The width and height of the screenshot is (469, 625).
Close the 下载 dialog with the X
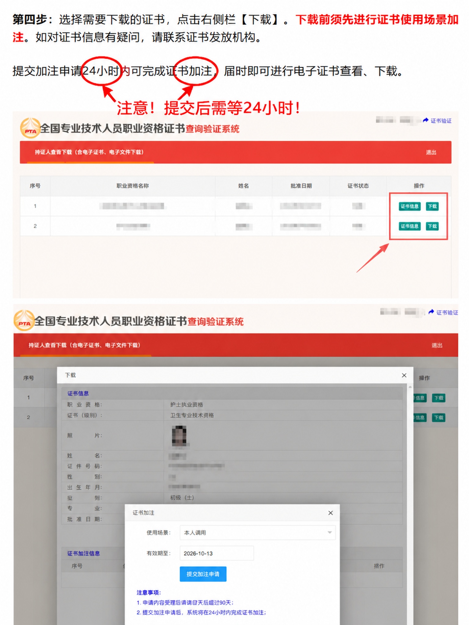404,375
